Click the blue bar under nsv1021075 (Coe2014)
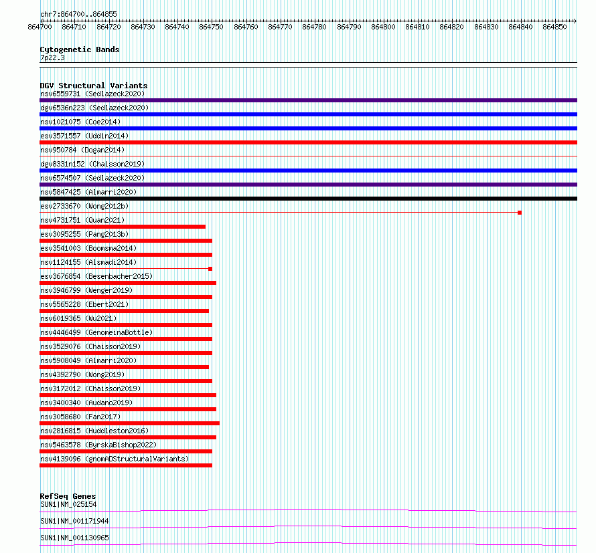Screen dimensions: 596x553 tap(308, 128)
